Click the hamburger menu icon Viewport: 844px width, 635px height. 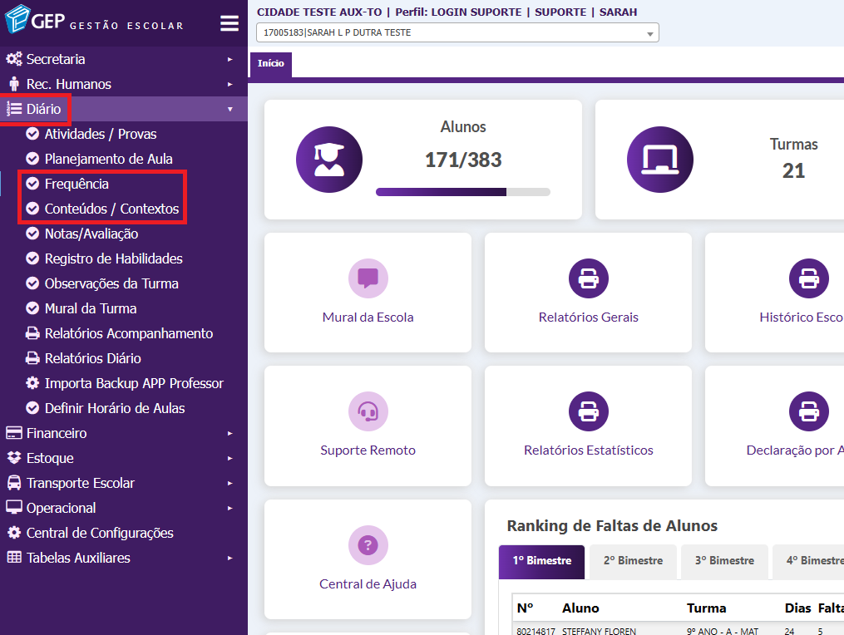pos(230,23)
